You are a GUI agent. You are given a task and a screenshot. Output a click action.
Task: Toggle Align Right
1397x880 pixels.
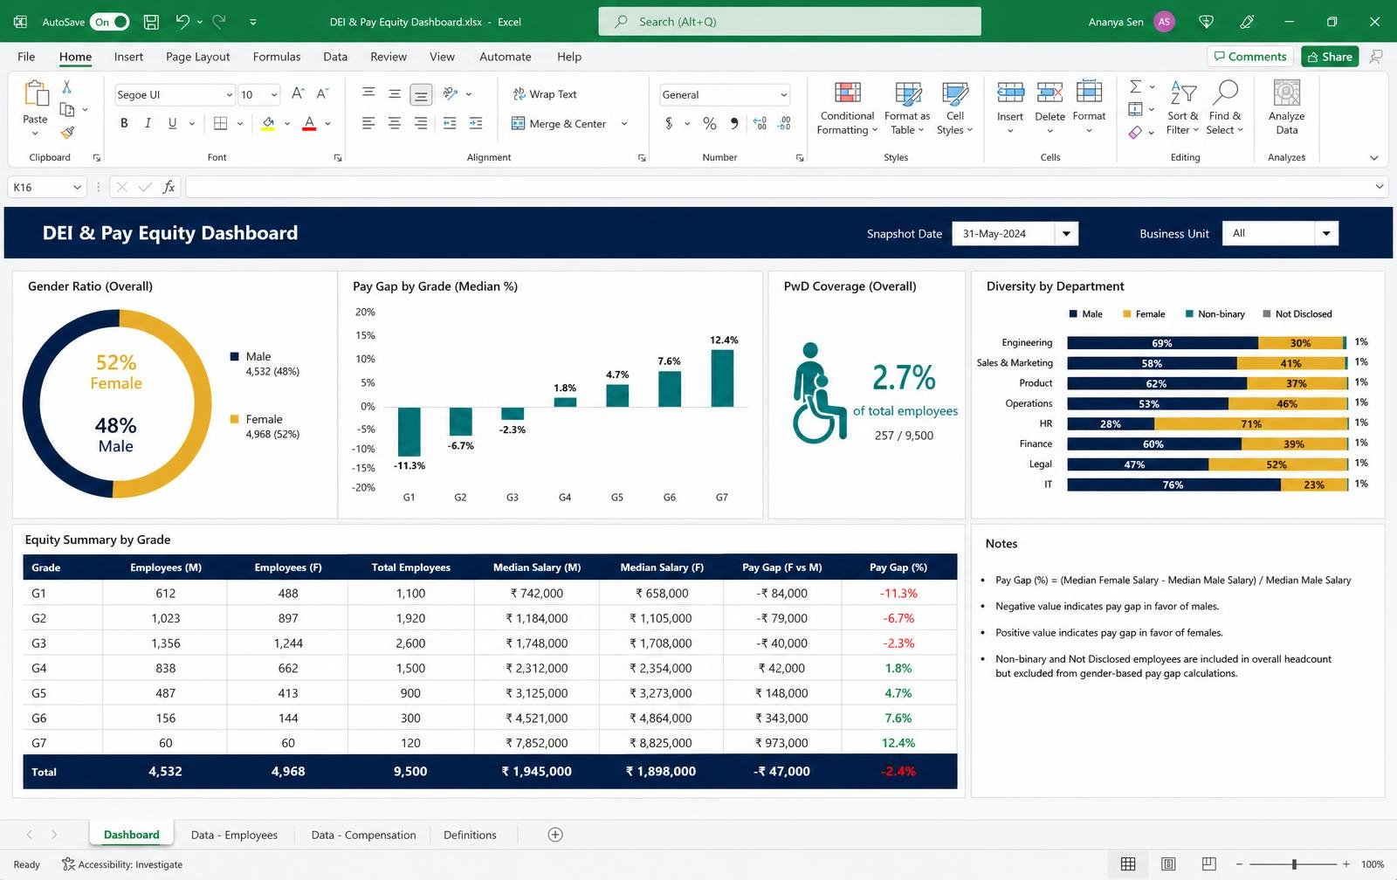point(421,123)
